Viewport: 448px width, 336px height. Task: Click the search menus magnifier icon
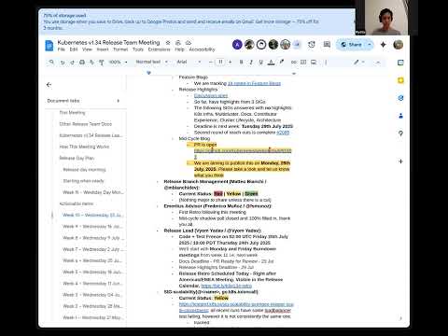click(x=51, y=63)
